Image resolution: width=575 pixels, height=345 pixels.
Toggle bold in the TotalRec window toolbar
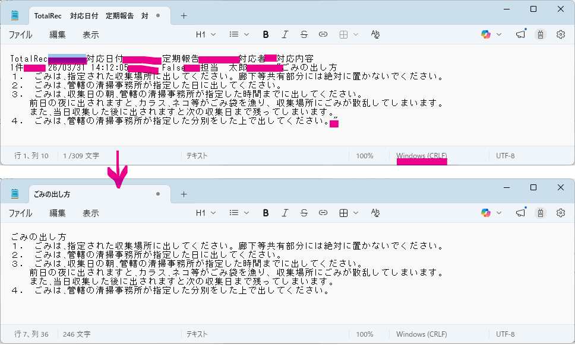(266, 34)
